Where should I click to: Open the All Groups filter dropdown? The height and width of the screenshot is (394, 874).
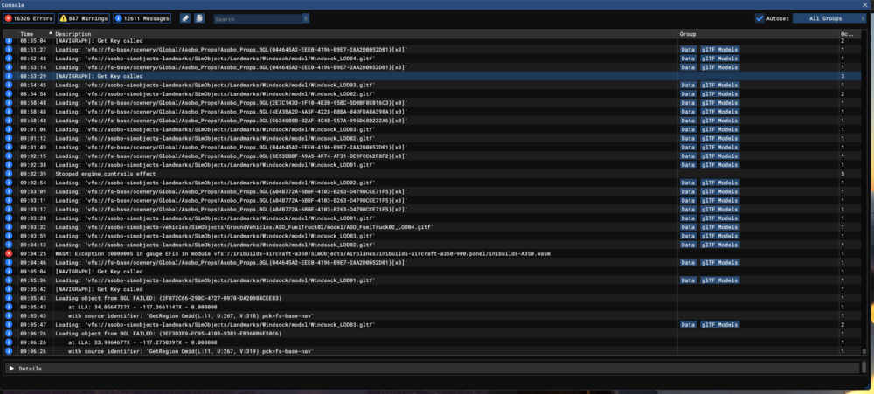pyautogui.click(x=826, y=18)
